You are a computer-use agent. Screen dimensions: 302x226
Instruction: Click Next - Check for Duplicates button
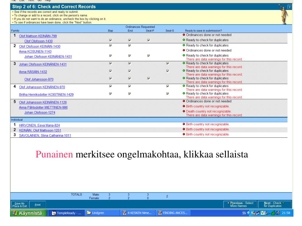pyautogui.click(x=274, y=204)
